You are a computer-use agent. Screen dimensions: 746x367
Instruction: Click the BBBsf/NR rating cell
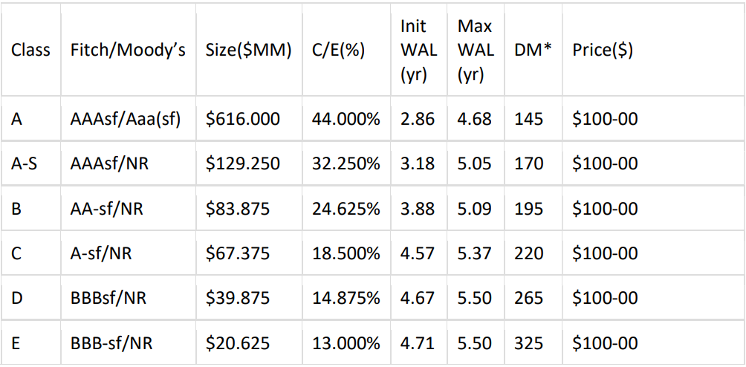coord(108,299)
